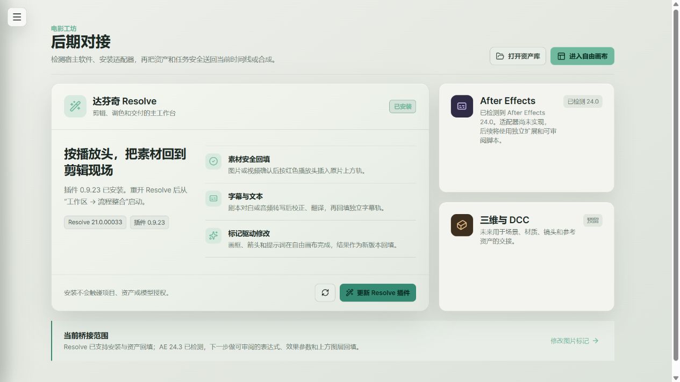Click the 后期对接 page heading

(81, 42)
